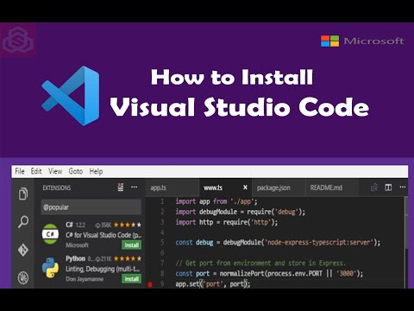Viewport: 414px width, 311px height.
Task: Select the 'C# for Visual Studio Code' description
Action: (103, 235)
